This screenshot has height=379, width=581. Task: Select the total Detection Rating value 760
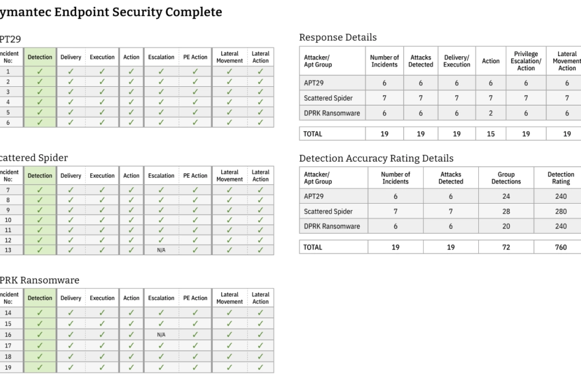tap(561, 247)
